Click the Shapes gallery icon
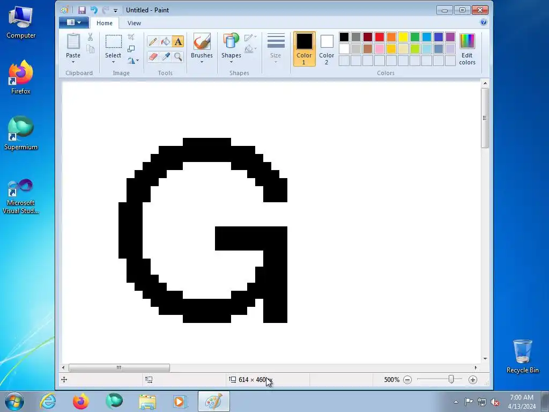The image size is (549, 412). point(231,42)
